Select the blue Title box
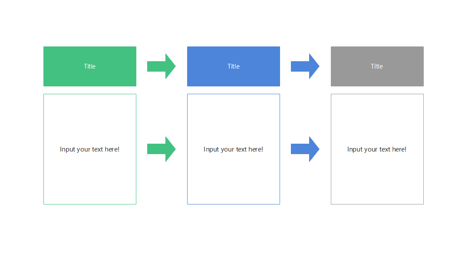This screenshot has height=257, width=455. tap(234, 66)
